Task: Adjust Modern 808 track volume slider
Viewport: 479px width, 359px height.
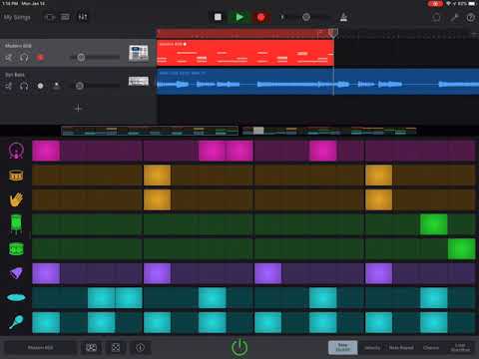Action: pos(81,58)
